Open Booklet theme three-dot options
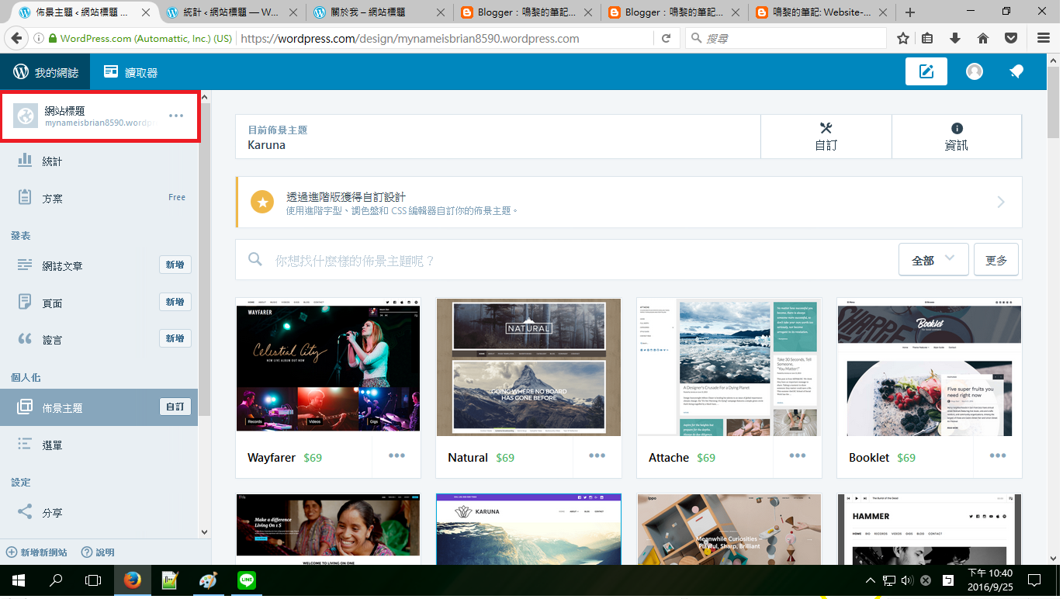Screen dimensions: 1063x599 point(998,456)
